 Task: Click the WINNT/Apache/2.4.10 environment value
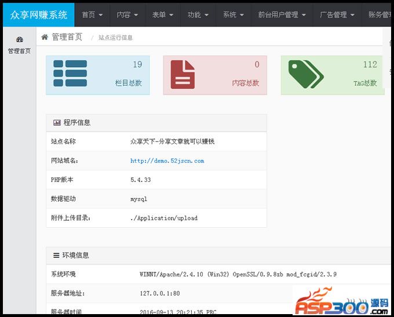pyautogui.click(x=238, y=274)
